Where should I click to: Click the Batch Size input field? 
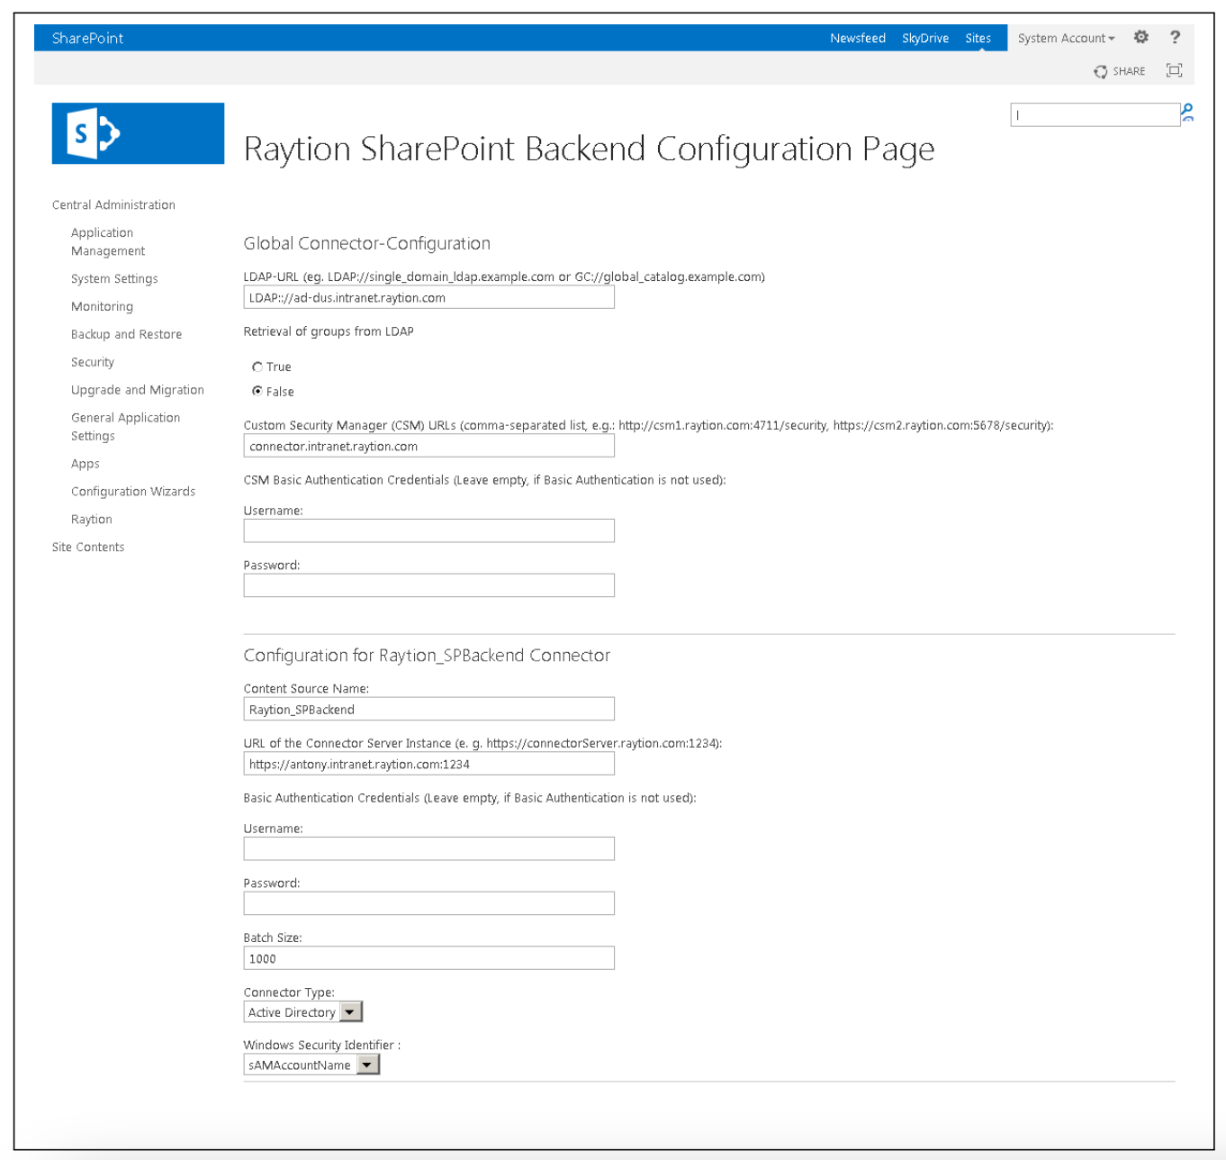pyautogui.click(x=428, y=958)
